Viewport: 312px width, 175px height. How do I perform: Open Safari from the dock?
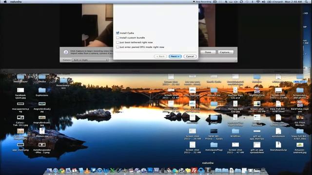pyautogui.click(x=56, y=170)
